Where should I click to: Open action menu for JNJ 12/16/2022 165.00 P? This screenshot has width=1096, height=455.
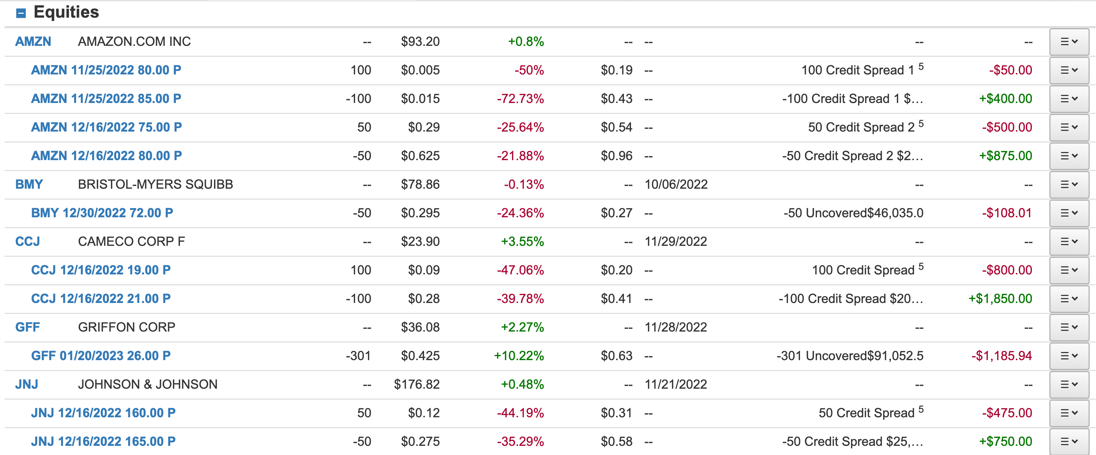1068,441
